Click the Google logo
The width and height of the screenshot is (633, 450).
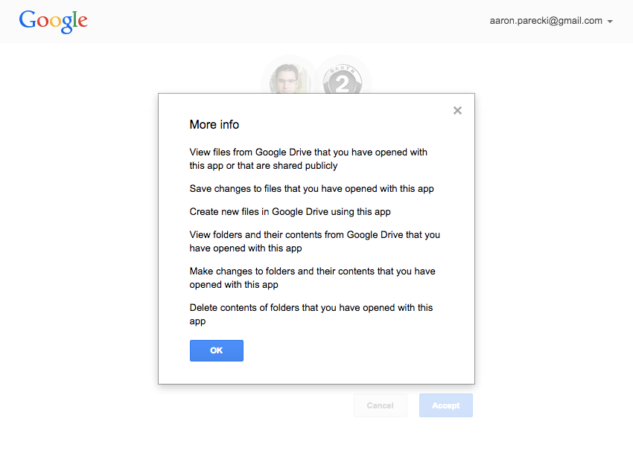[x=54, y=22]
